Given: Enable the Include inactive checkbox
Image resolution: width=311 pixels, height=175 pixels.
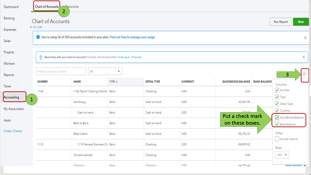Looking at the screenshot, I should [277, 139].
